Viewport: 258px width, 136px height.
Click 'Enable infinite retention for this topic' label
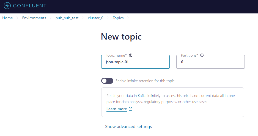coord(145,81)
